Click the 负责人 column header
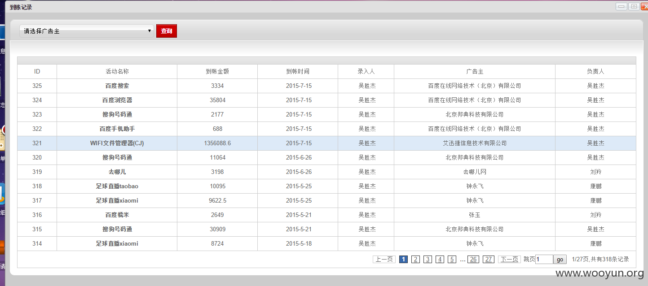The height and width of the screenshot is (286, 648). pos(596,71)
